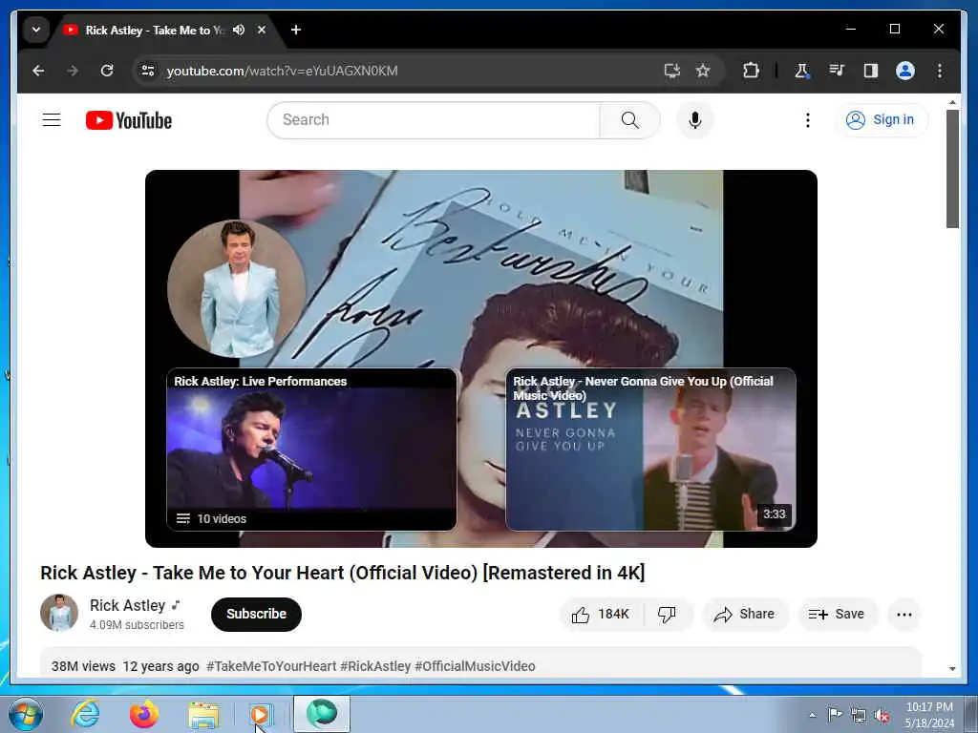
Task: Open the taskbar clock showing 10:17 PM
Action: point(929,714)
